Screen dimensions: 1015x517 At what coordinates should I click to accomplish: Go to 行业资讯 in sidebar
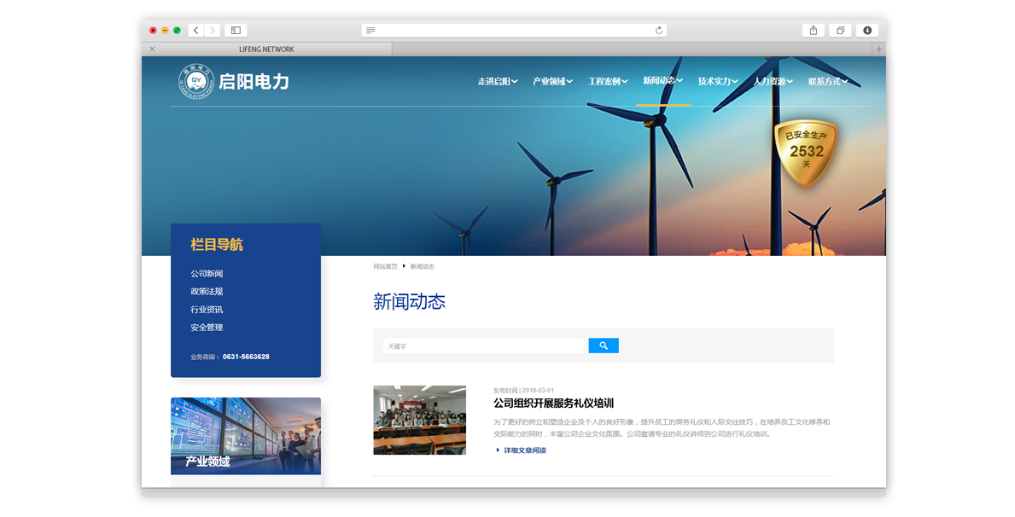point(207,310)
